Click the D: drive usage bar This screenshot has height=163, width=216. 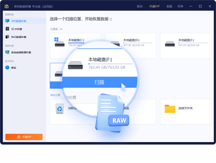pyautogui.click(x=138, y=43)
